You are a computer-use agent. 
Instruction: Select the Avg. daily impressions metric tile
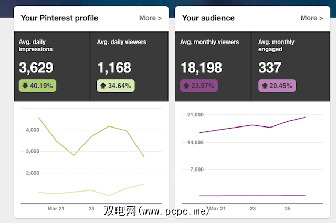pyautogui.click(x=52, y=66)
